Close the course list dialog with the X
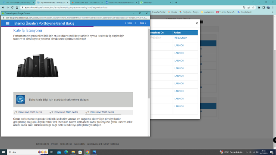276x155 pixels. [197, 23]
